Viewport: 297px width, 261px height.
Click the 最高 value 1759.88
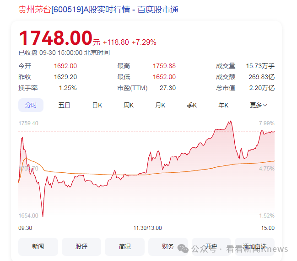164,66
